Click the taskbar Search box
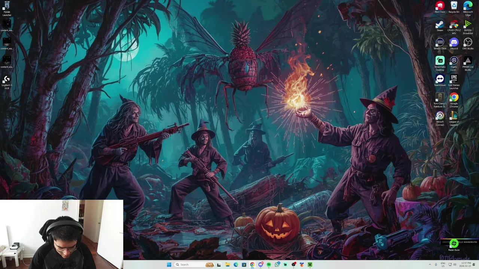The image size is (479, 269). pyautogui.click(x=195, y=265)
